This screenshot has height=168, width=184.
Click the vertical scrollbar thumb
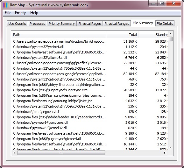click(170, 39)
